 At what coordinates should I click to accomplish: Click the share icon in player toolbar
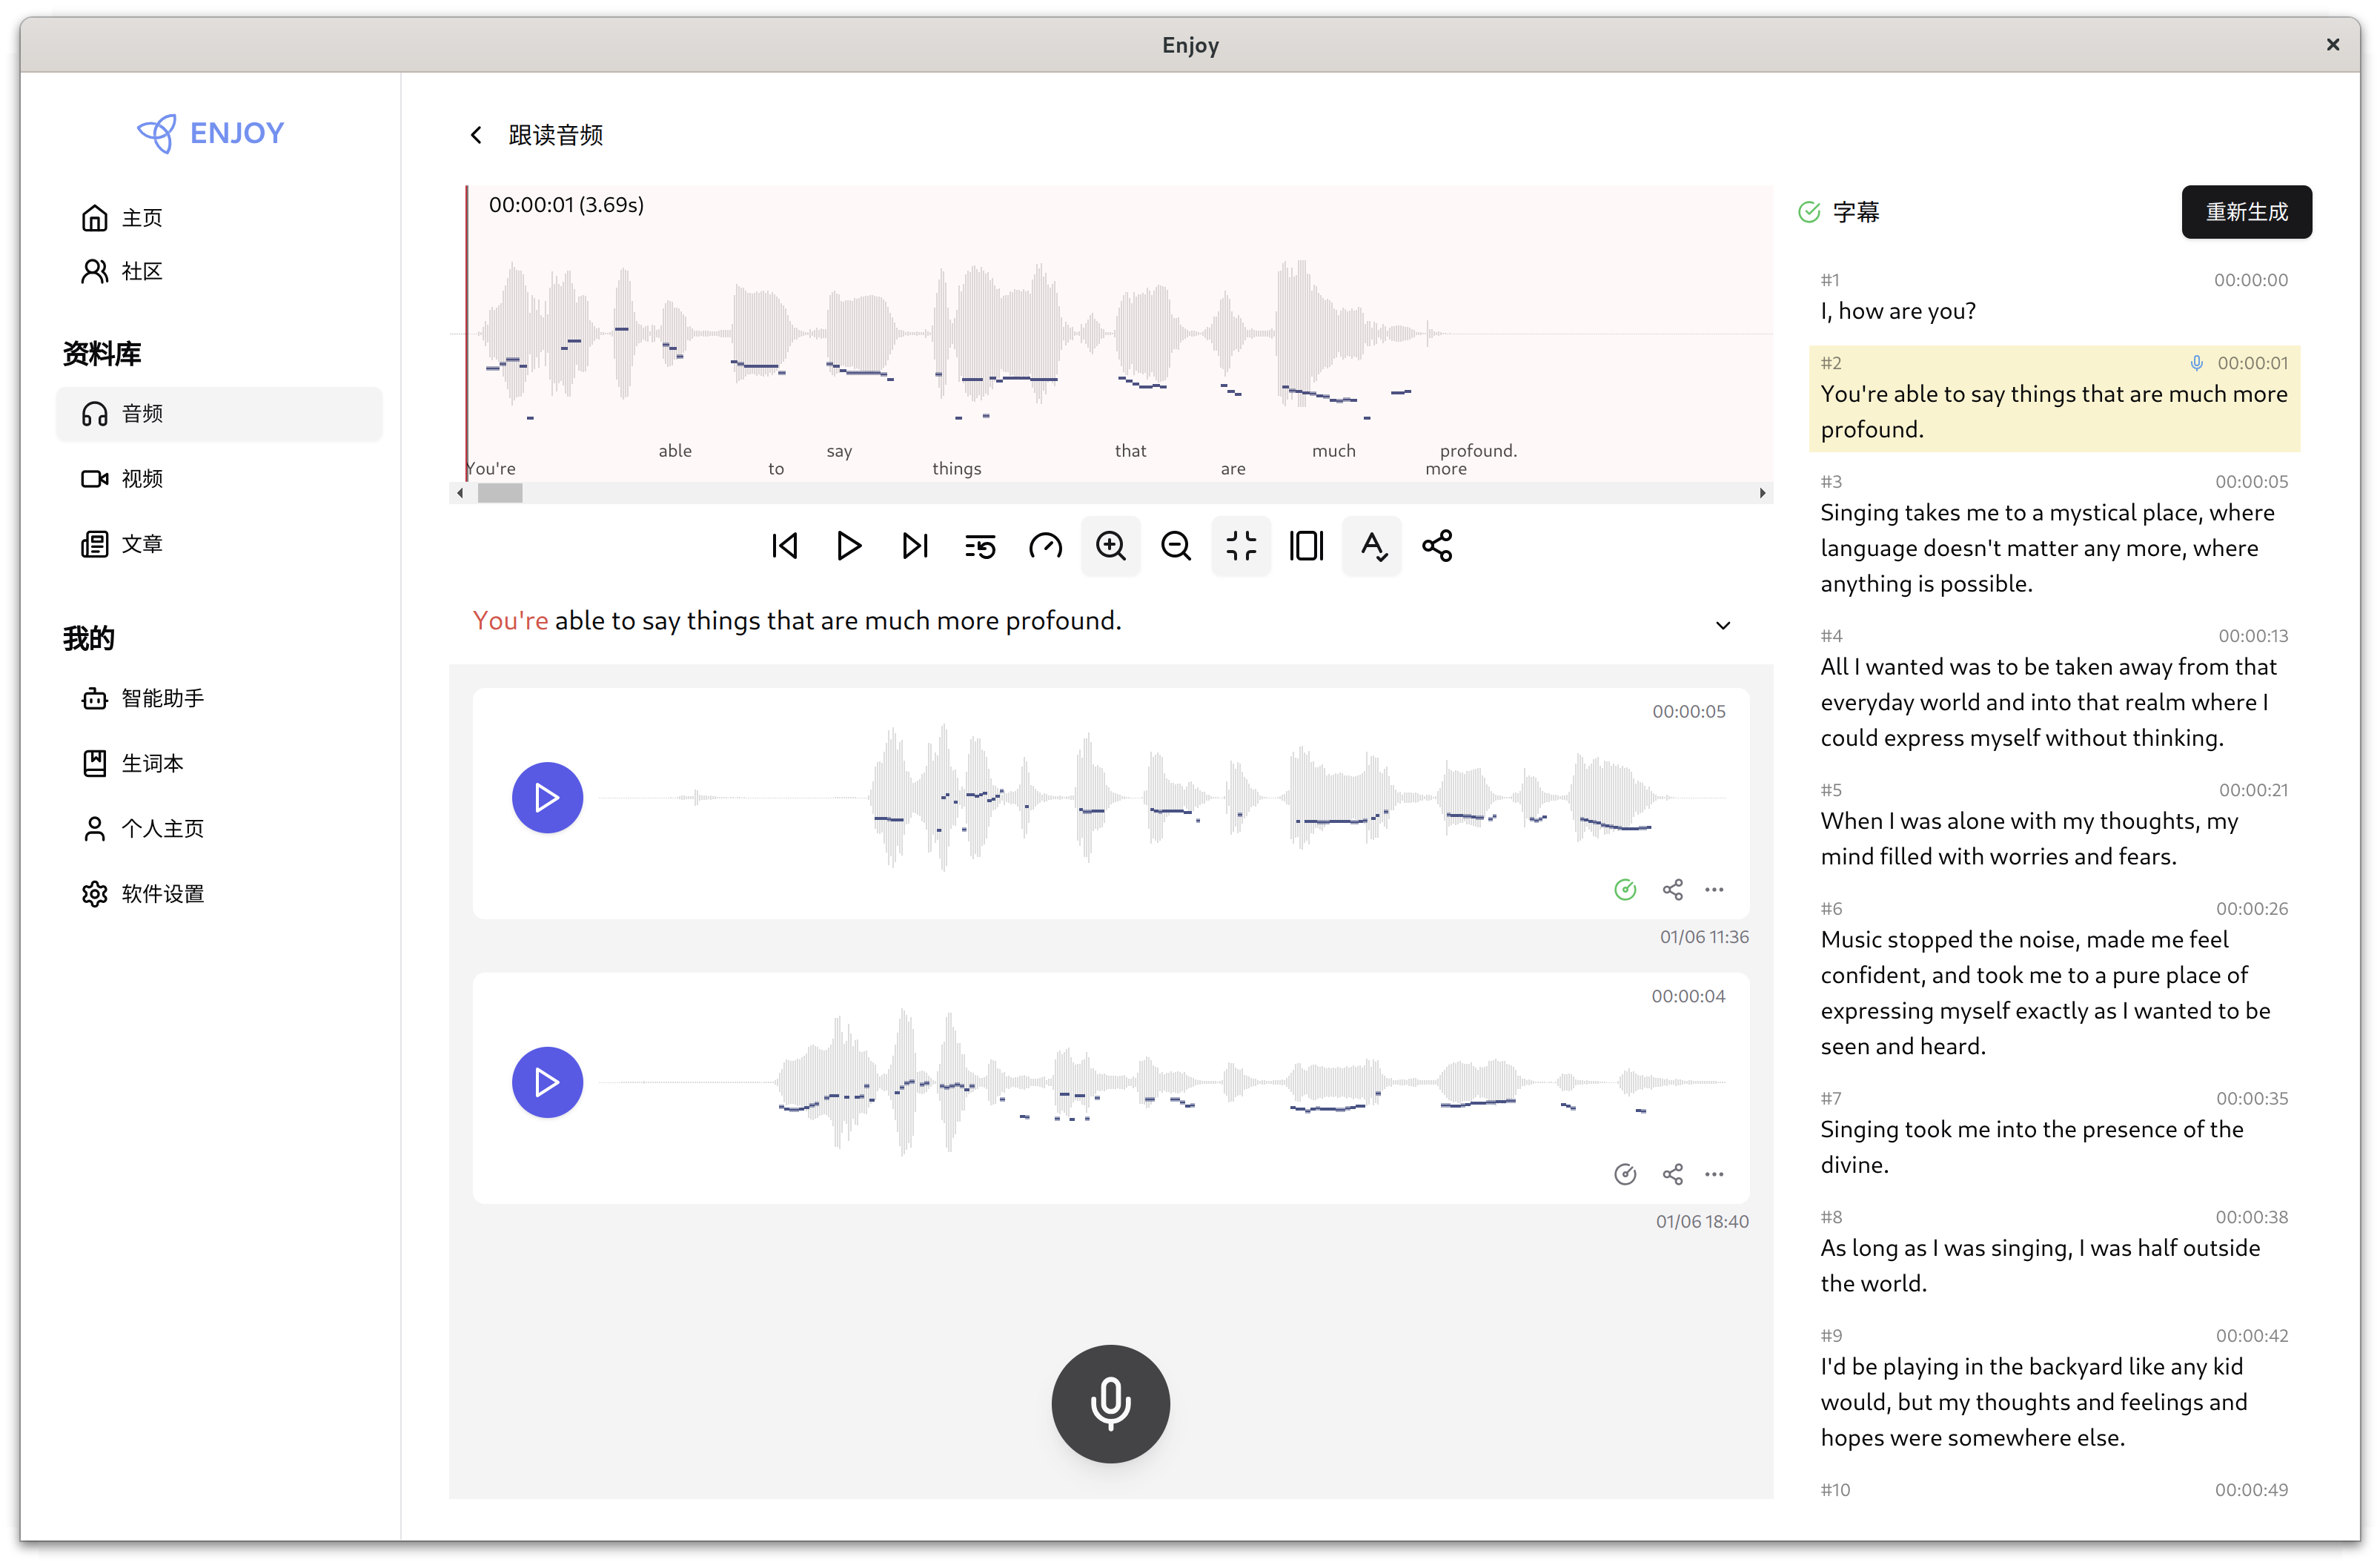point(1437,546)
